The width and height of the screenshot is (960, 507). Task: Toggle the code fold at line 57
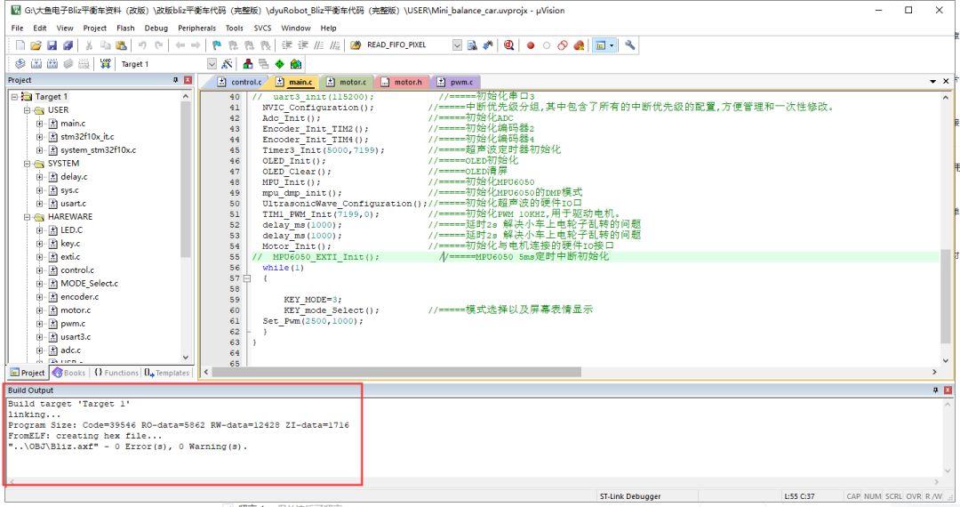tap(247, 278)
